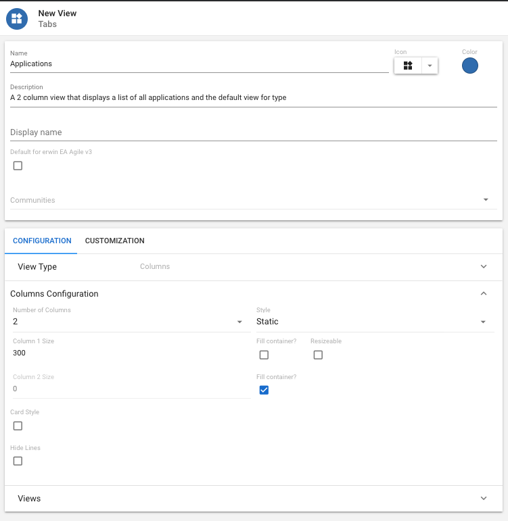Click the Description text field

(x=253, y=98)
